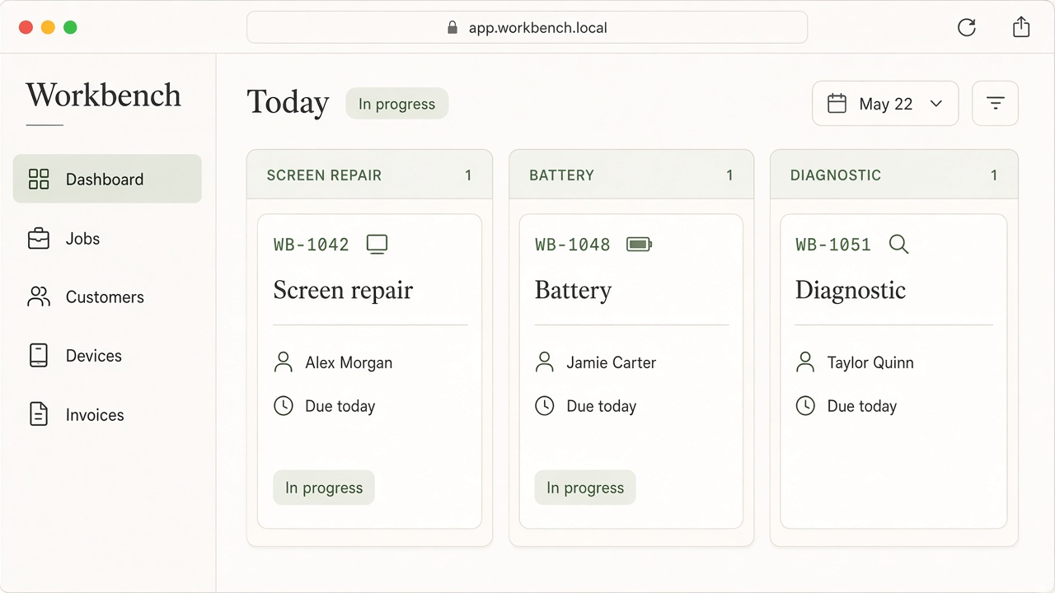
Task: Click the lock icon in the address bar
Action: click(452, 28)
